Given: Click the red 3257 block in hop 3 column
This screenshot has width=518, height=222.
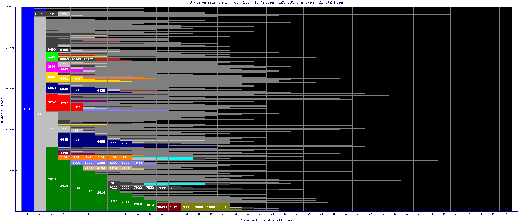Looking at the screenshot, I should [52, 102].
